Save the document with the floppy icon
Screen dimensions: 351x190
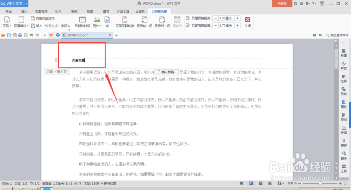pos(9,35)
